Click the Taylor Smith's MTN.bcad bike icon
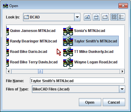 pyautogui.click(x=68, y=41)
